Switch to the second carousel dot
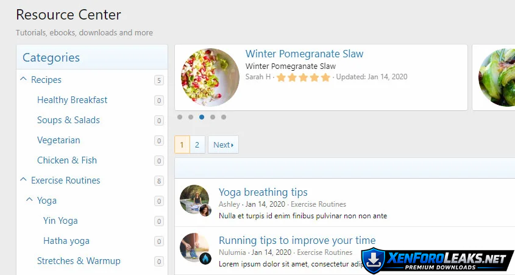Screen dimensions: 515x275 click(x=191, y=117)
